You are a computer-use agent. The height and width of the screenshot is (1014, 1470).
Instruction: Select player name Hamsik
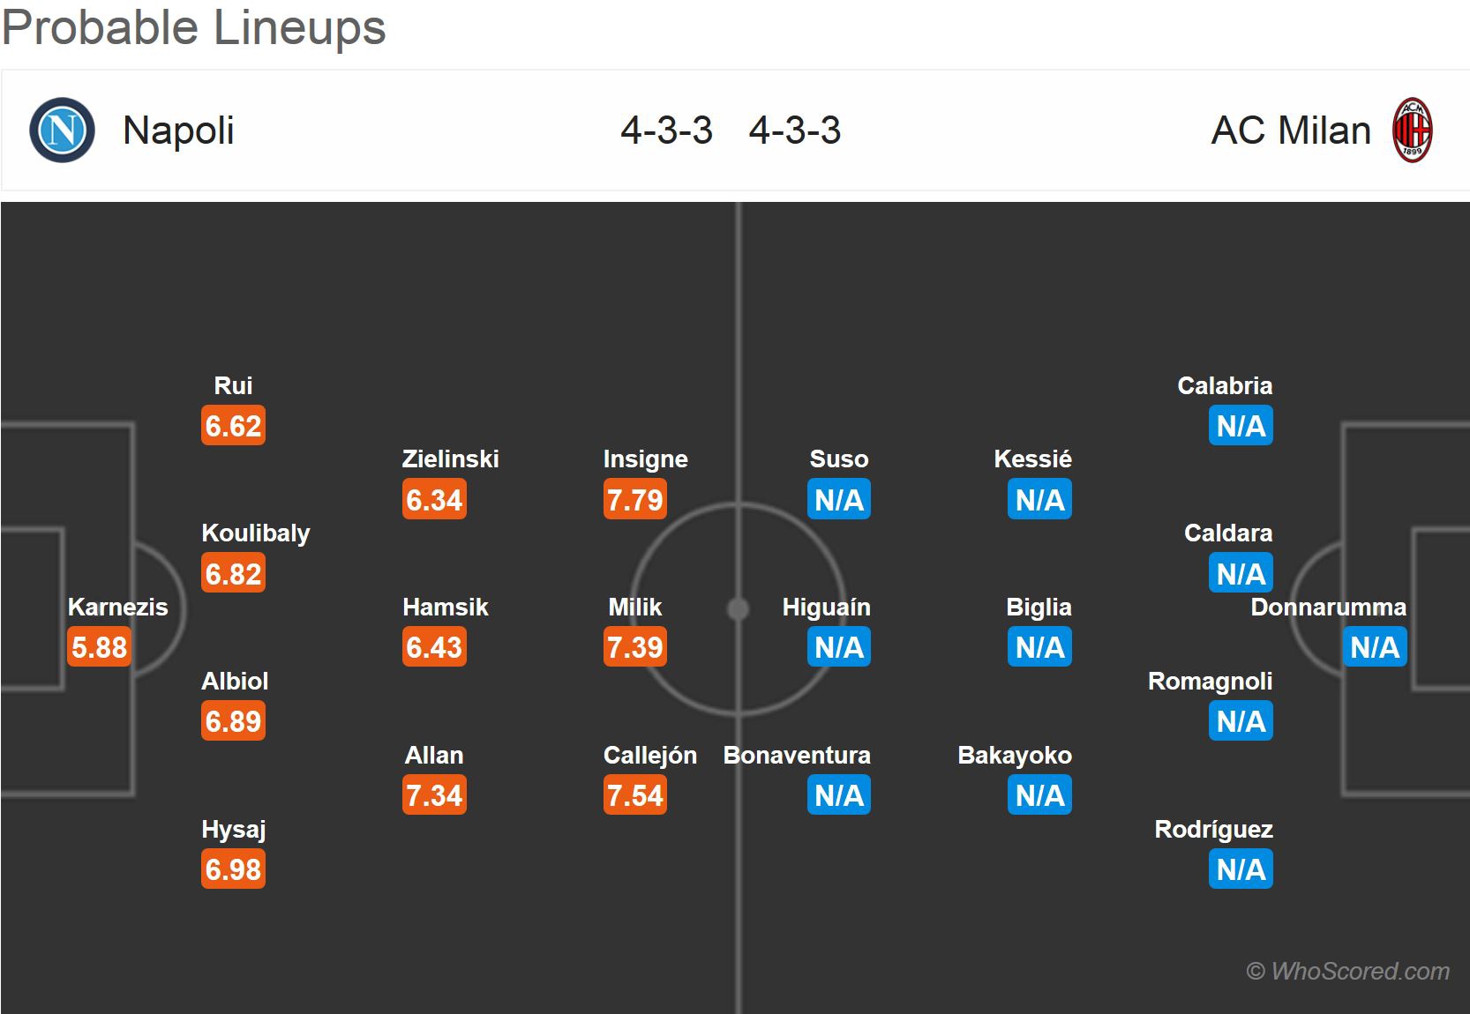(445, 608)
